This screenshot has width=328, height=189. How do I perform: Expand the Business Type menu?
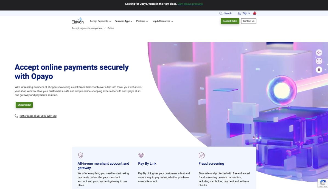tap(123, 21)
